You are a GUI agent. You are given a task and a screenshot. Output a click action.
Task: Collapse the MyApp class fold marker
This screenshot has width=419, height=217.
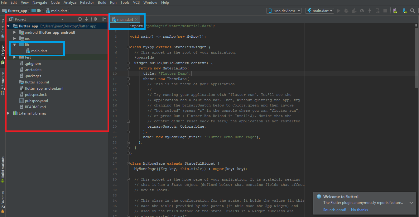coord(128,47)
